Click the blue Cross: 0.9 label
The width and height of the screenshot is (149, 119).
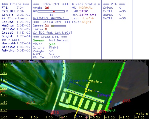pyautogui.click(x=79, y=81)
